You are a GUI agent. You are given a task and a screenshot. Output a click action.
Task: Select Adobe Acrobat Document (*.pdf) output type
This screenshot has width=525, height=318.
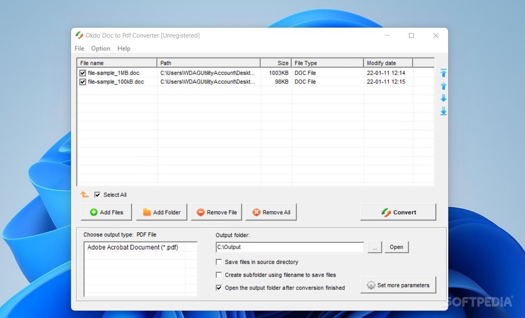click(133, 247)
